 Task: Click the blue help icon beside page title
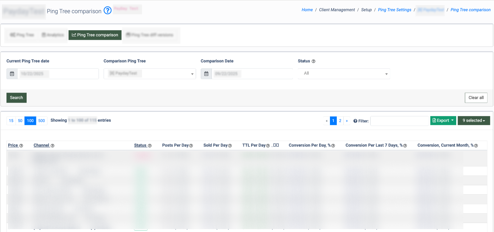[108, 10]
